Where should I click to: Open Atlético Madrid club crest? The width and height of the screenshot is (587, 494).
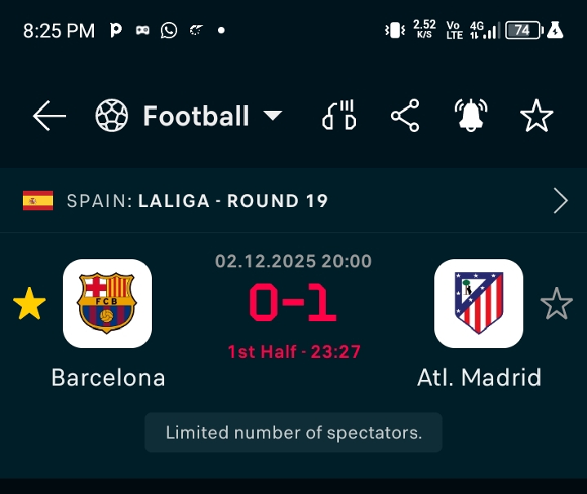coord(478,303)
